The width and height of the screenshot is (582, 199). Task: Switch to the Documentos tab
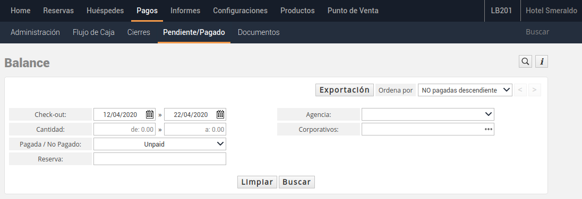tap(259, 32)
